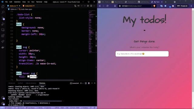Bookmark the page in browser
This screenshot has width=194, height=109.
tap(115, 6)
